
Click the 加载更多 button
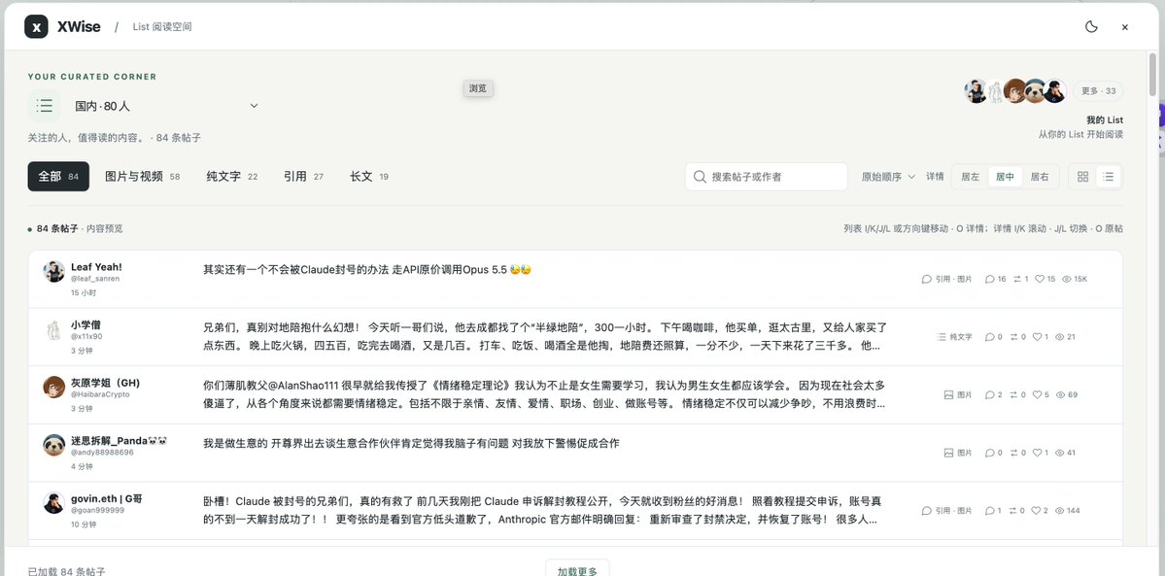(577, 568)
